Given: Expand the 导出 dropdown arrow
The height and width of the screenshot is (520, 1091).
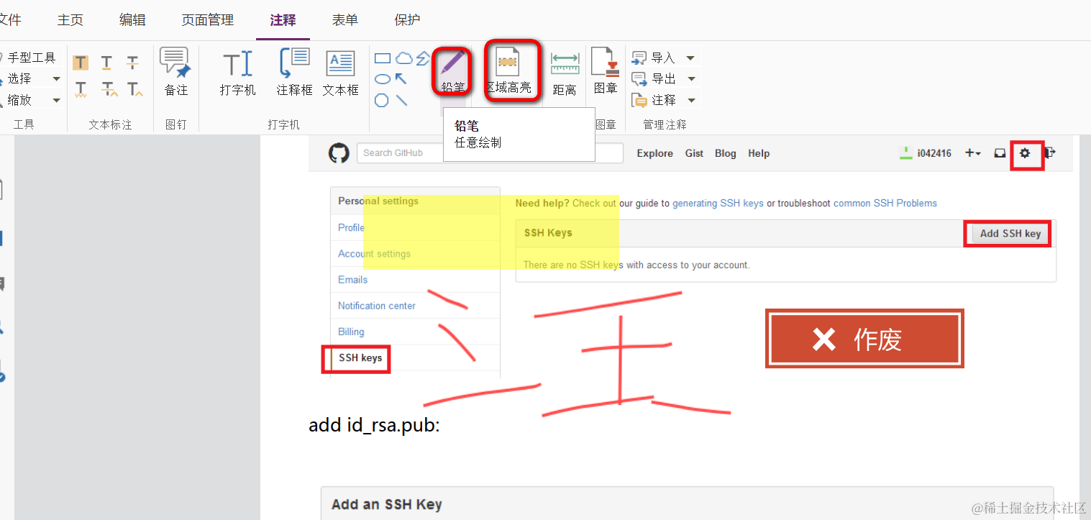Looking at the screenshot, I should pos(690,78).
